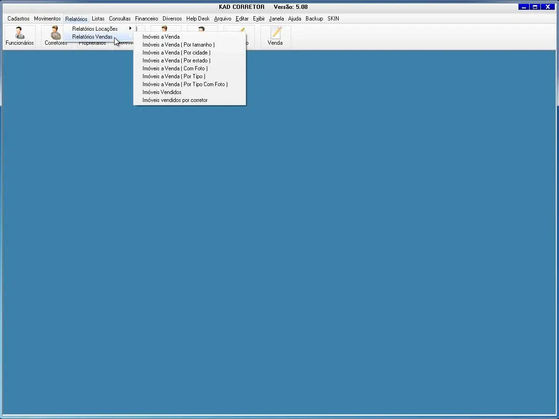Open Imóveis a Venda (Por Tipo Com Foto)
This screenshot has height=419, width=559.
coord(185,84)
